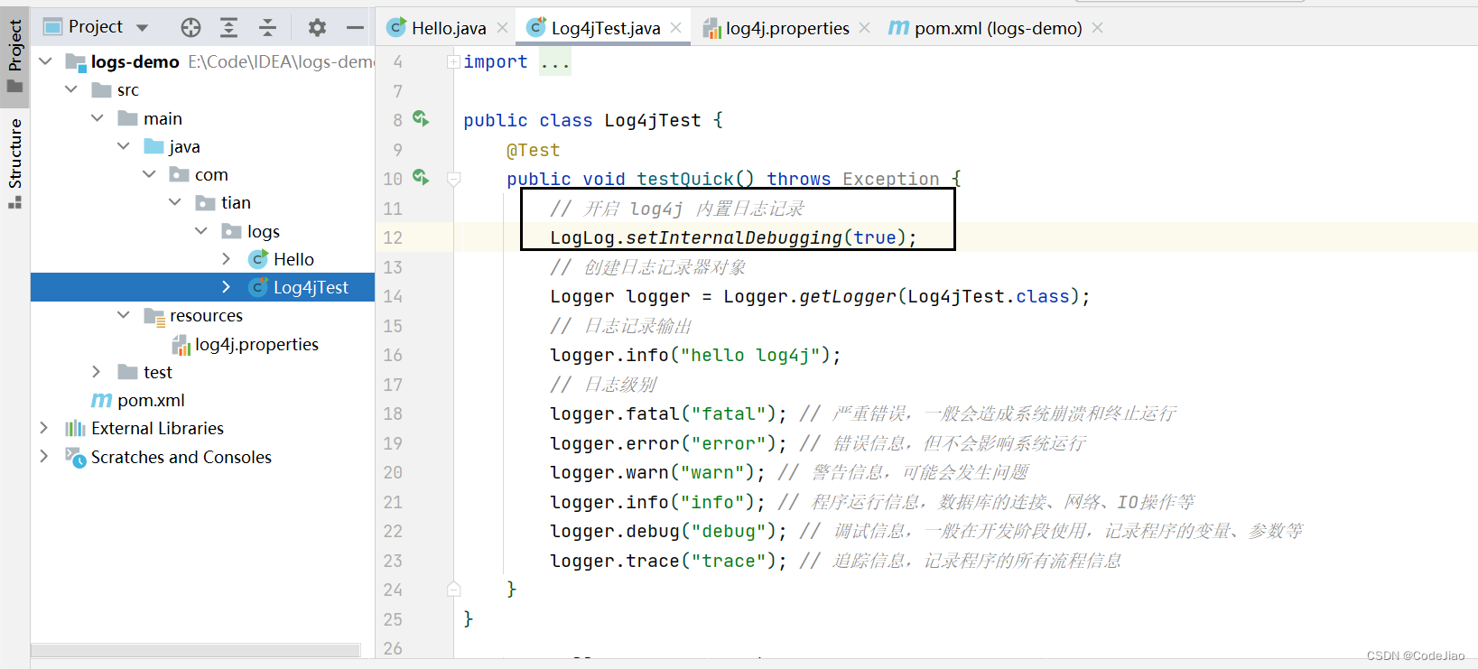Click the locate/select opened file icon
The image size is (1478, 669).
tap(191, 27)
